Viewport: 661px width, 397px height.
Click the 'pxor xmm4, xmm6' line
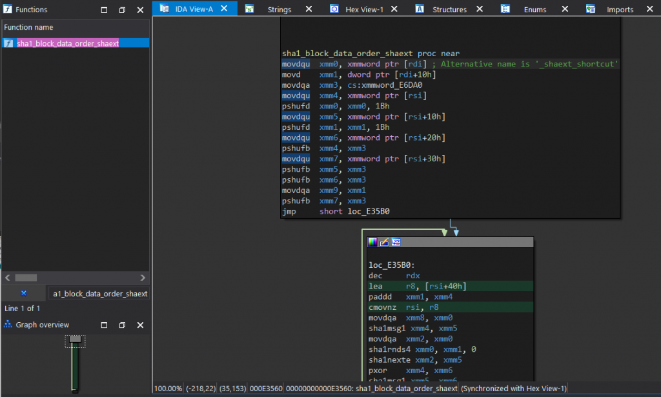[x=411, y=371]
